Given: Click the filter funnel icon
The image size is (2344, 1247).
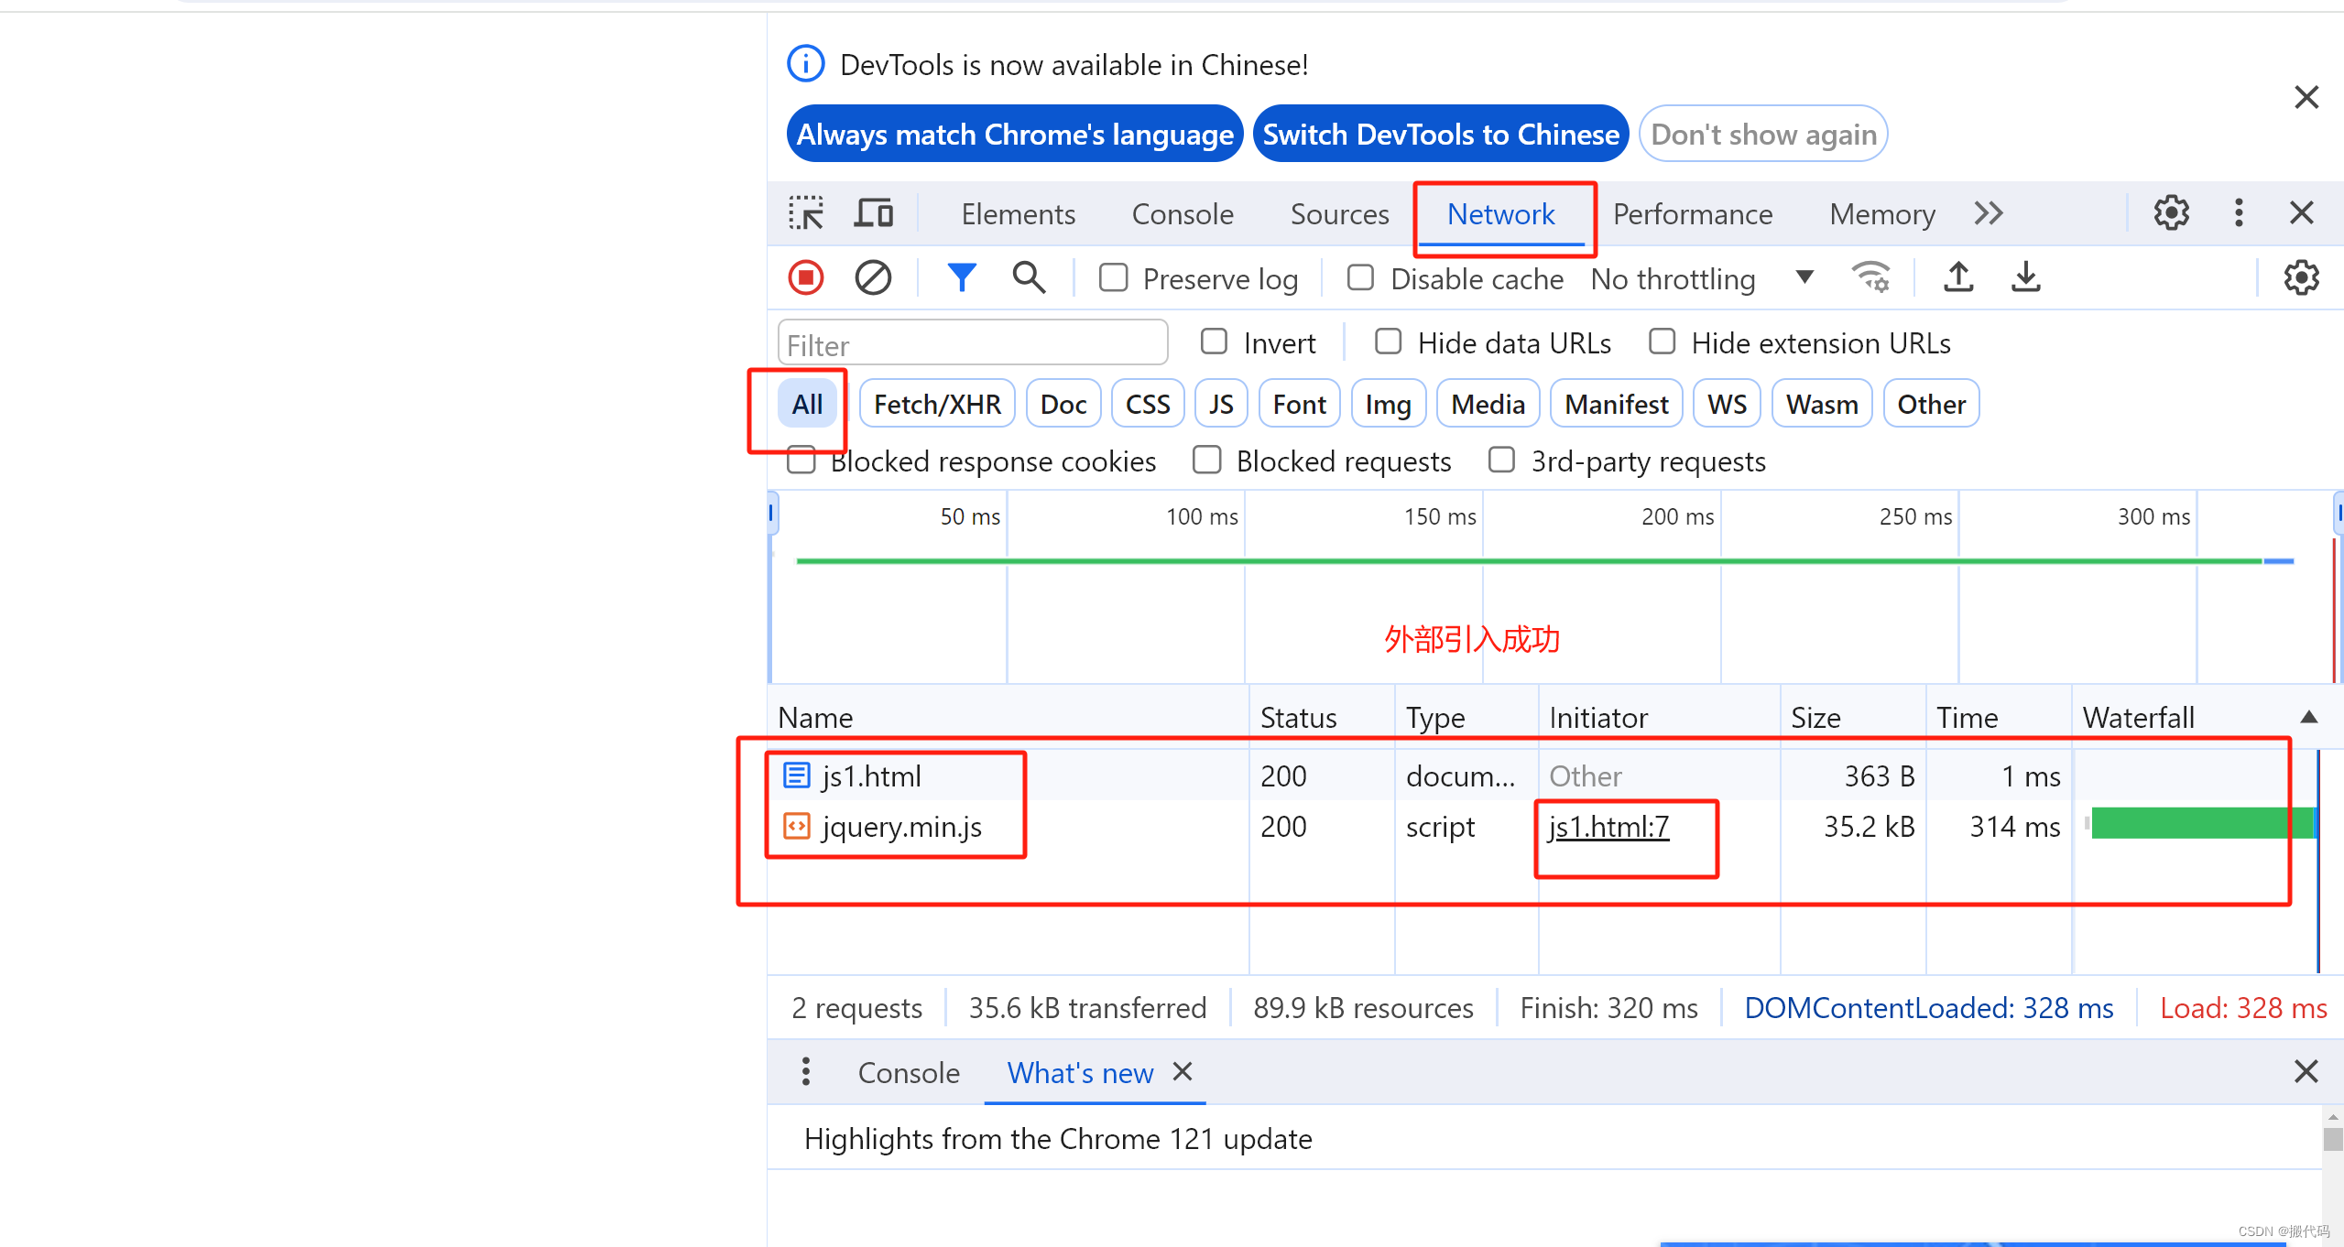Looking at the screenshot, I should click(960, 279).
